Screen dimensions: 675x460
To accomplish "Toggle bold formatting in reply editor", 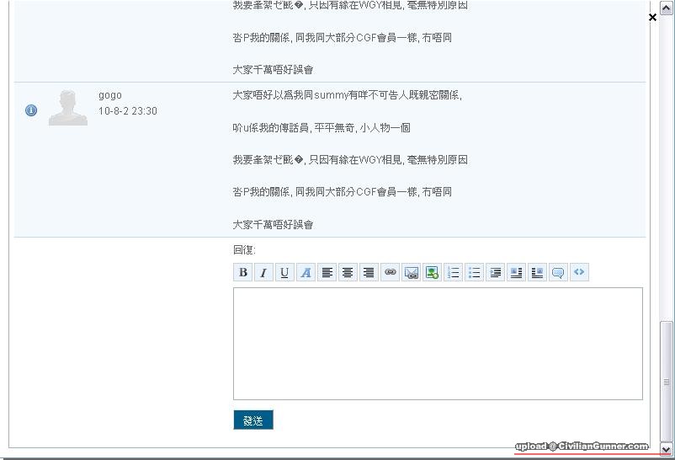I will [x=243, y=272].
